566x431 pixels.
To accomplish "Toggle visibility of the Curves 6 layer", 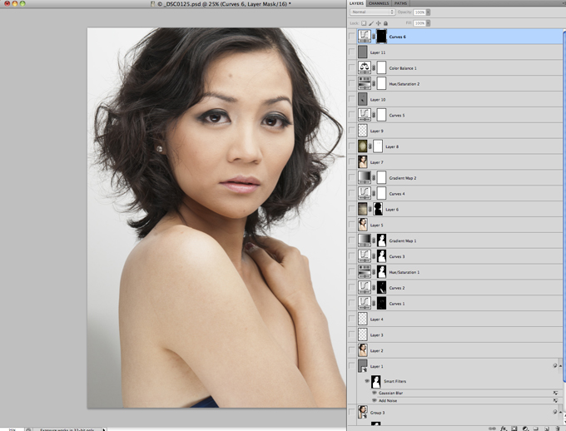I will pos(352,37).
